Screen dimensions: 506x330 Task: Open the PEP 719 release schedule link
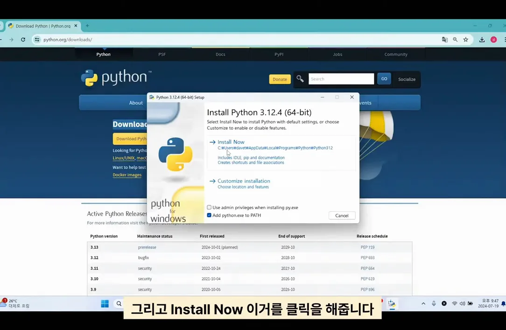[x=367, y=247]
